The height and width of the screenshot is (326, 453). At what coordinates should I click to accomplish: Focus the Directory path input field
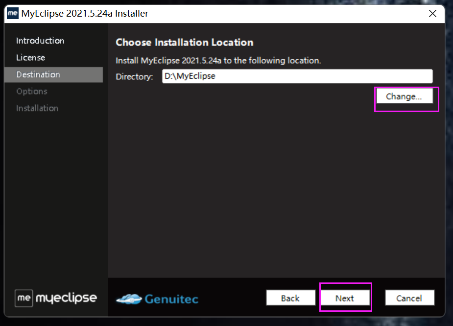coord(297,76)
